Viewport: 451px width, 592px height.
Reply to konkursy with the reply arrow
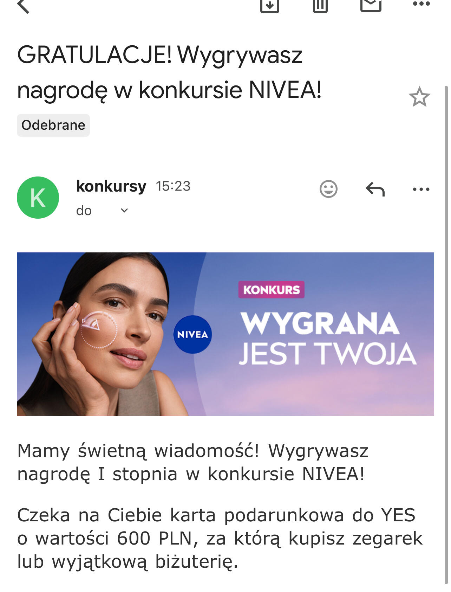tap(375, 189)
